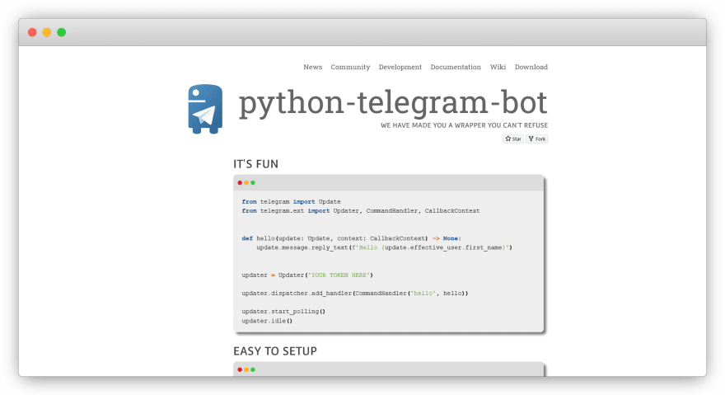
Task: Click the EASY TO SETUP heading
Action: pos(275,351)
